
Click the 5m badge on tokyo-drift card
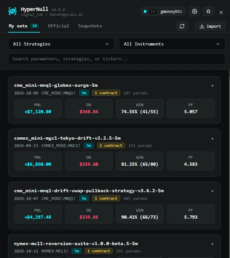point(89,146)
